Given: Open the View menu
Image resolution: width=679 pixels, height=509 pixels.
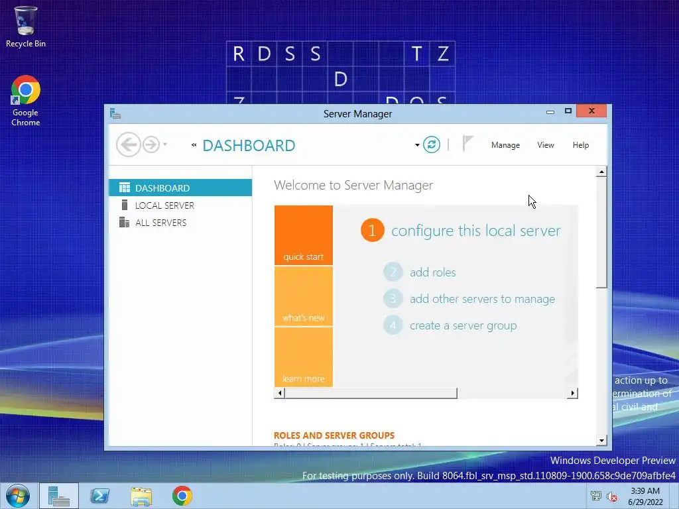Looking at the screenshot, I should pyautogui.click(x=546, y=145).
